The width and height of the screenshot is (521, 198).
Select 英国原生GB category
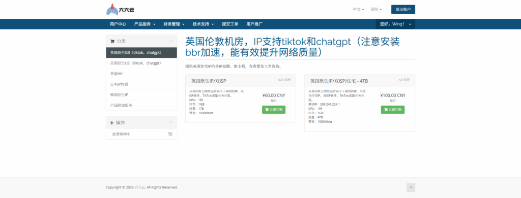click(x=141, y=52)
